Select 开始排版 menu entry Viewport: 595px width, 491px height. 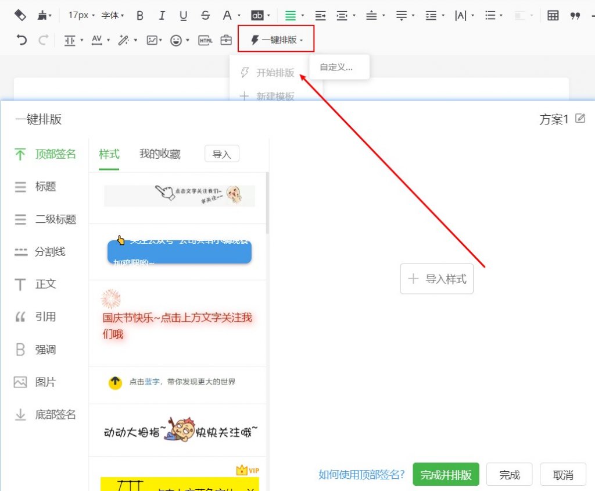pyautogui.click(x=268, y=73)
